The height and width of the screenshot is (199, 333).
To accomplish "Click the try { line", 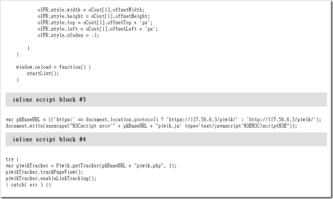I will tap(12, 159).
